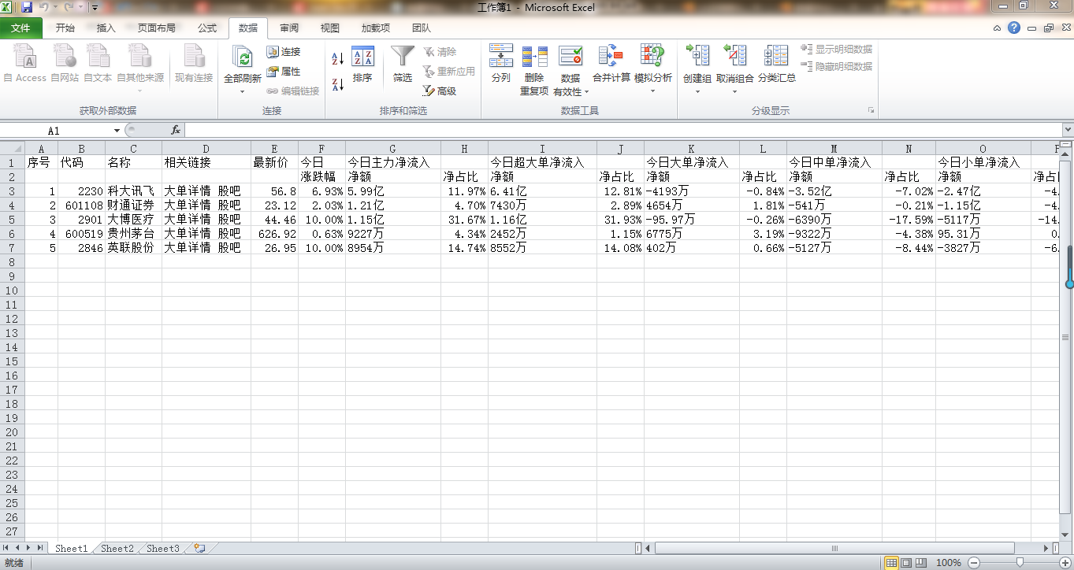Click the What-If Analysis icon
Screen dimensions: 1074x570
click(x=653, y=56)
